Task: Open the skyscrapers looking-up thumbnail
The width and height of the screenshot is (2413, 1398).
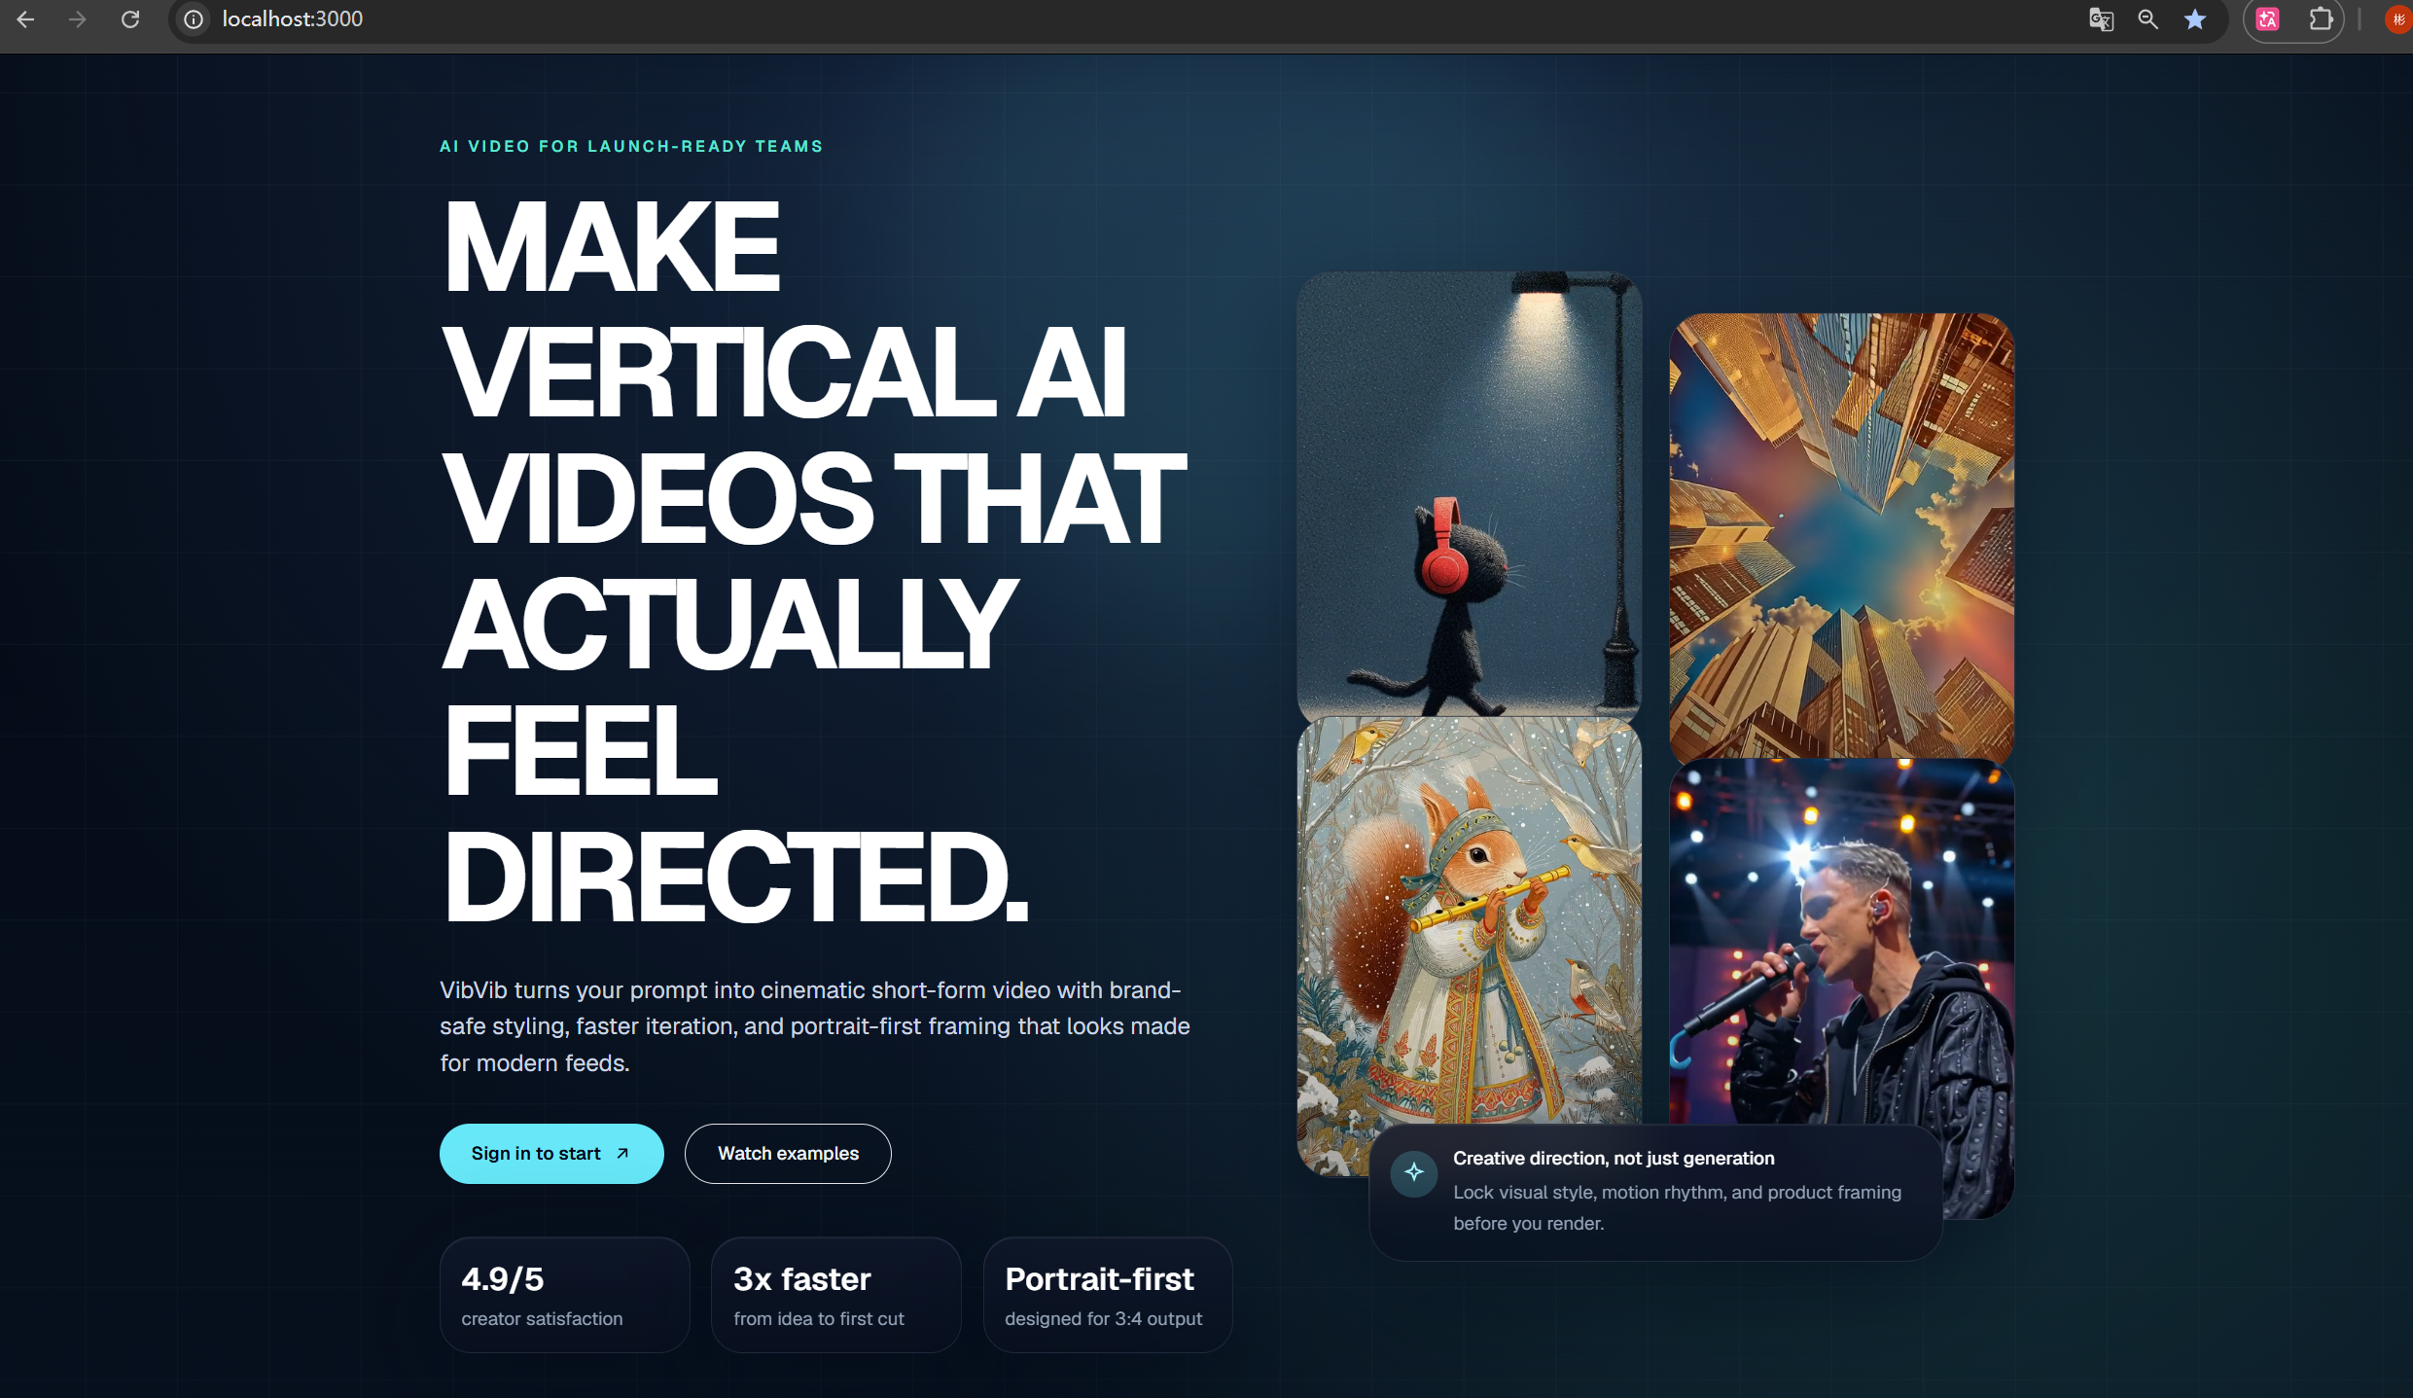Action: [1842, 536]
